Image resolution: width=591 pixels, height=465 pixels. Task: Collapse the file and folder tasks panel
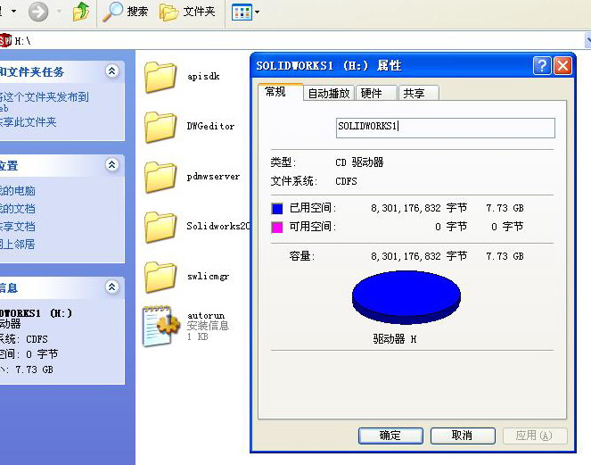click(112, 71)
